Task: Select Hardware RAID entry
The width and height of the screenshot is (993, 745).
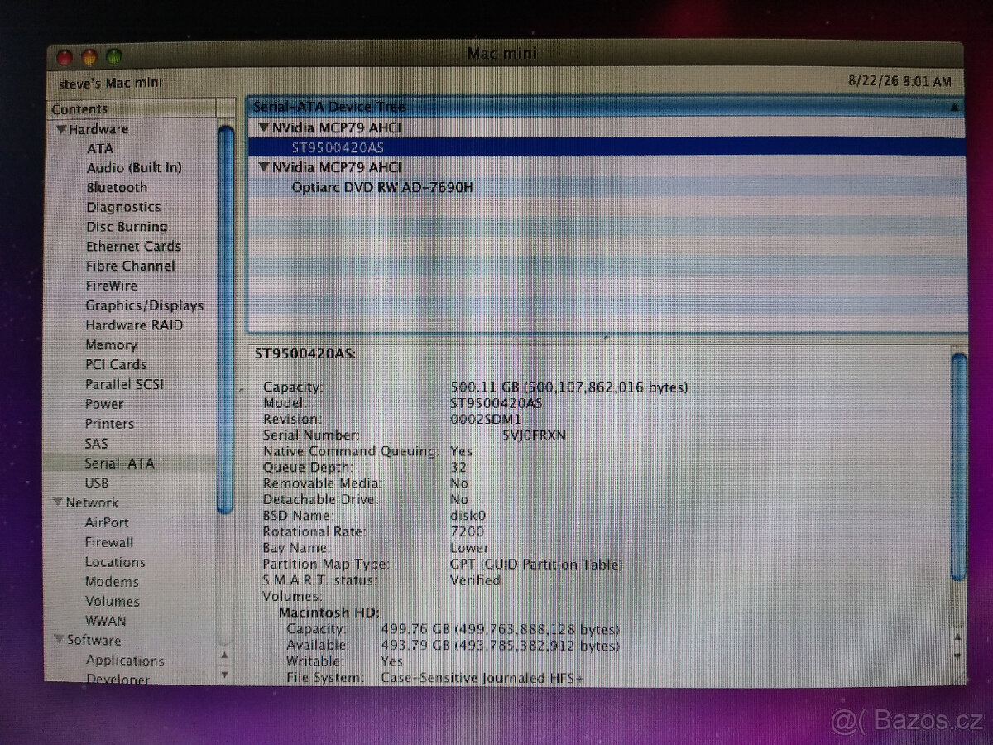Action: pos(134,325)
